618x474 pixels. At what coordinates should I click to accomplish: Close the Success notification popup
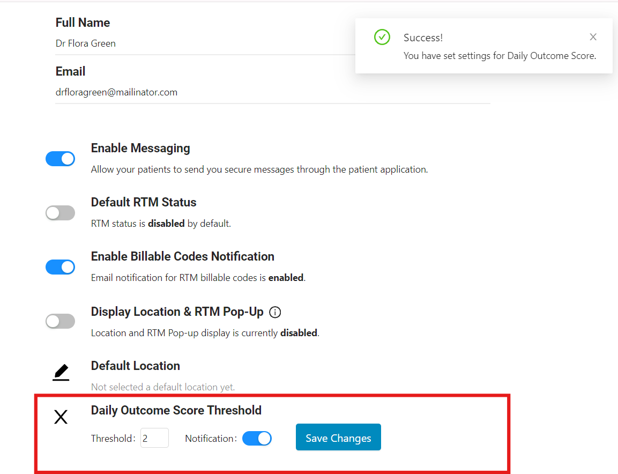coord(593,37)
